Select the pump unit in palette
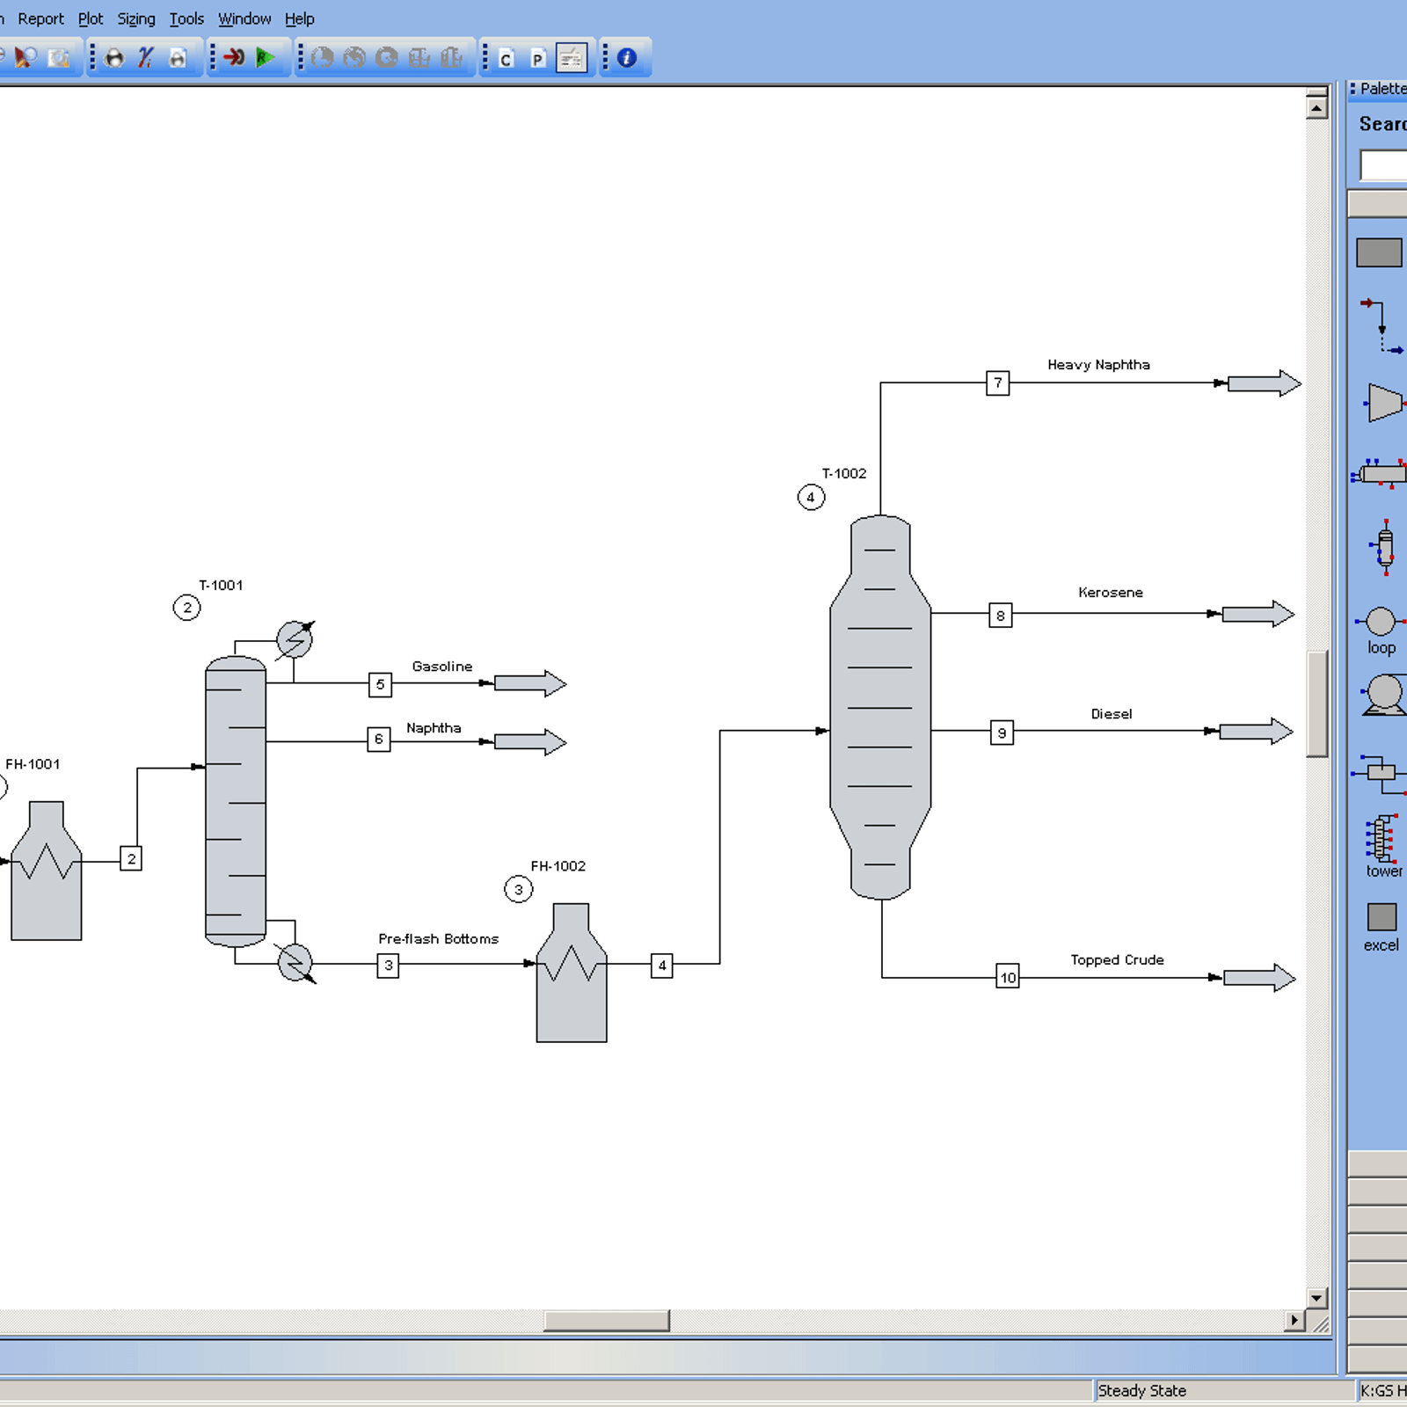The image size is (1407, 1407). coord(1383,695)
